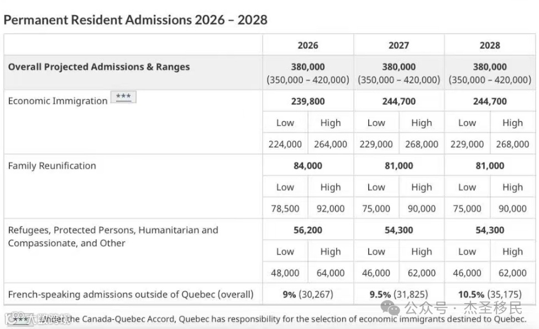
Task: Click the asterisk marker starting the bottom footnote
Action: (20, 319)
